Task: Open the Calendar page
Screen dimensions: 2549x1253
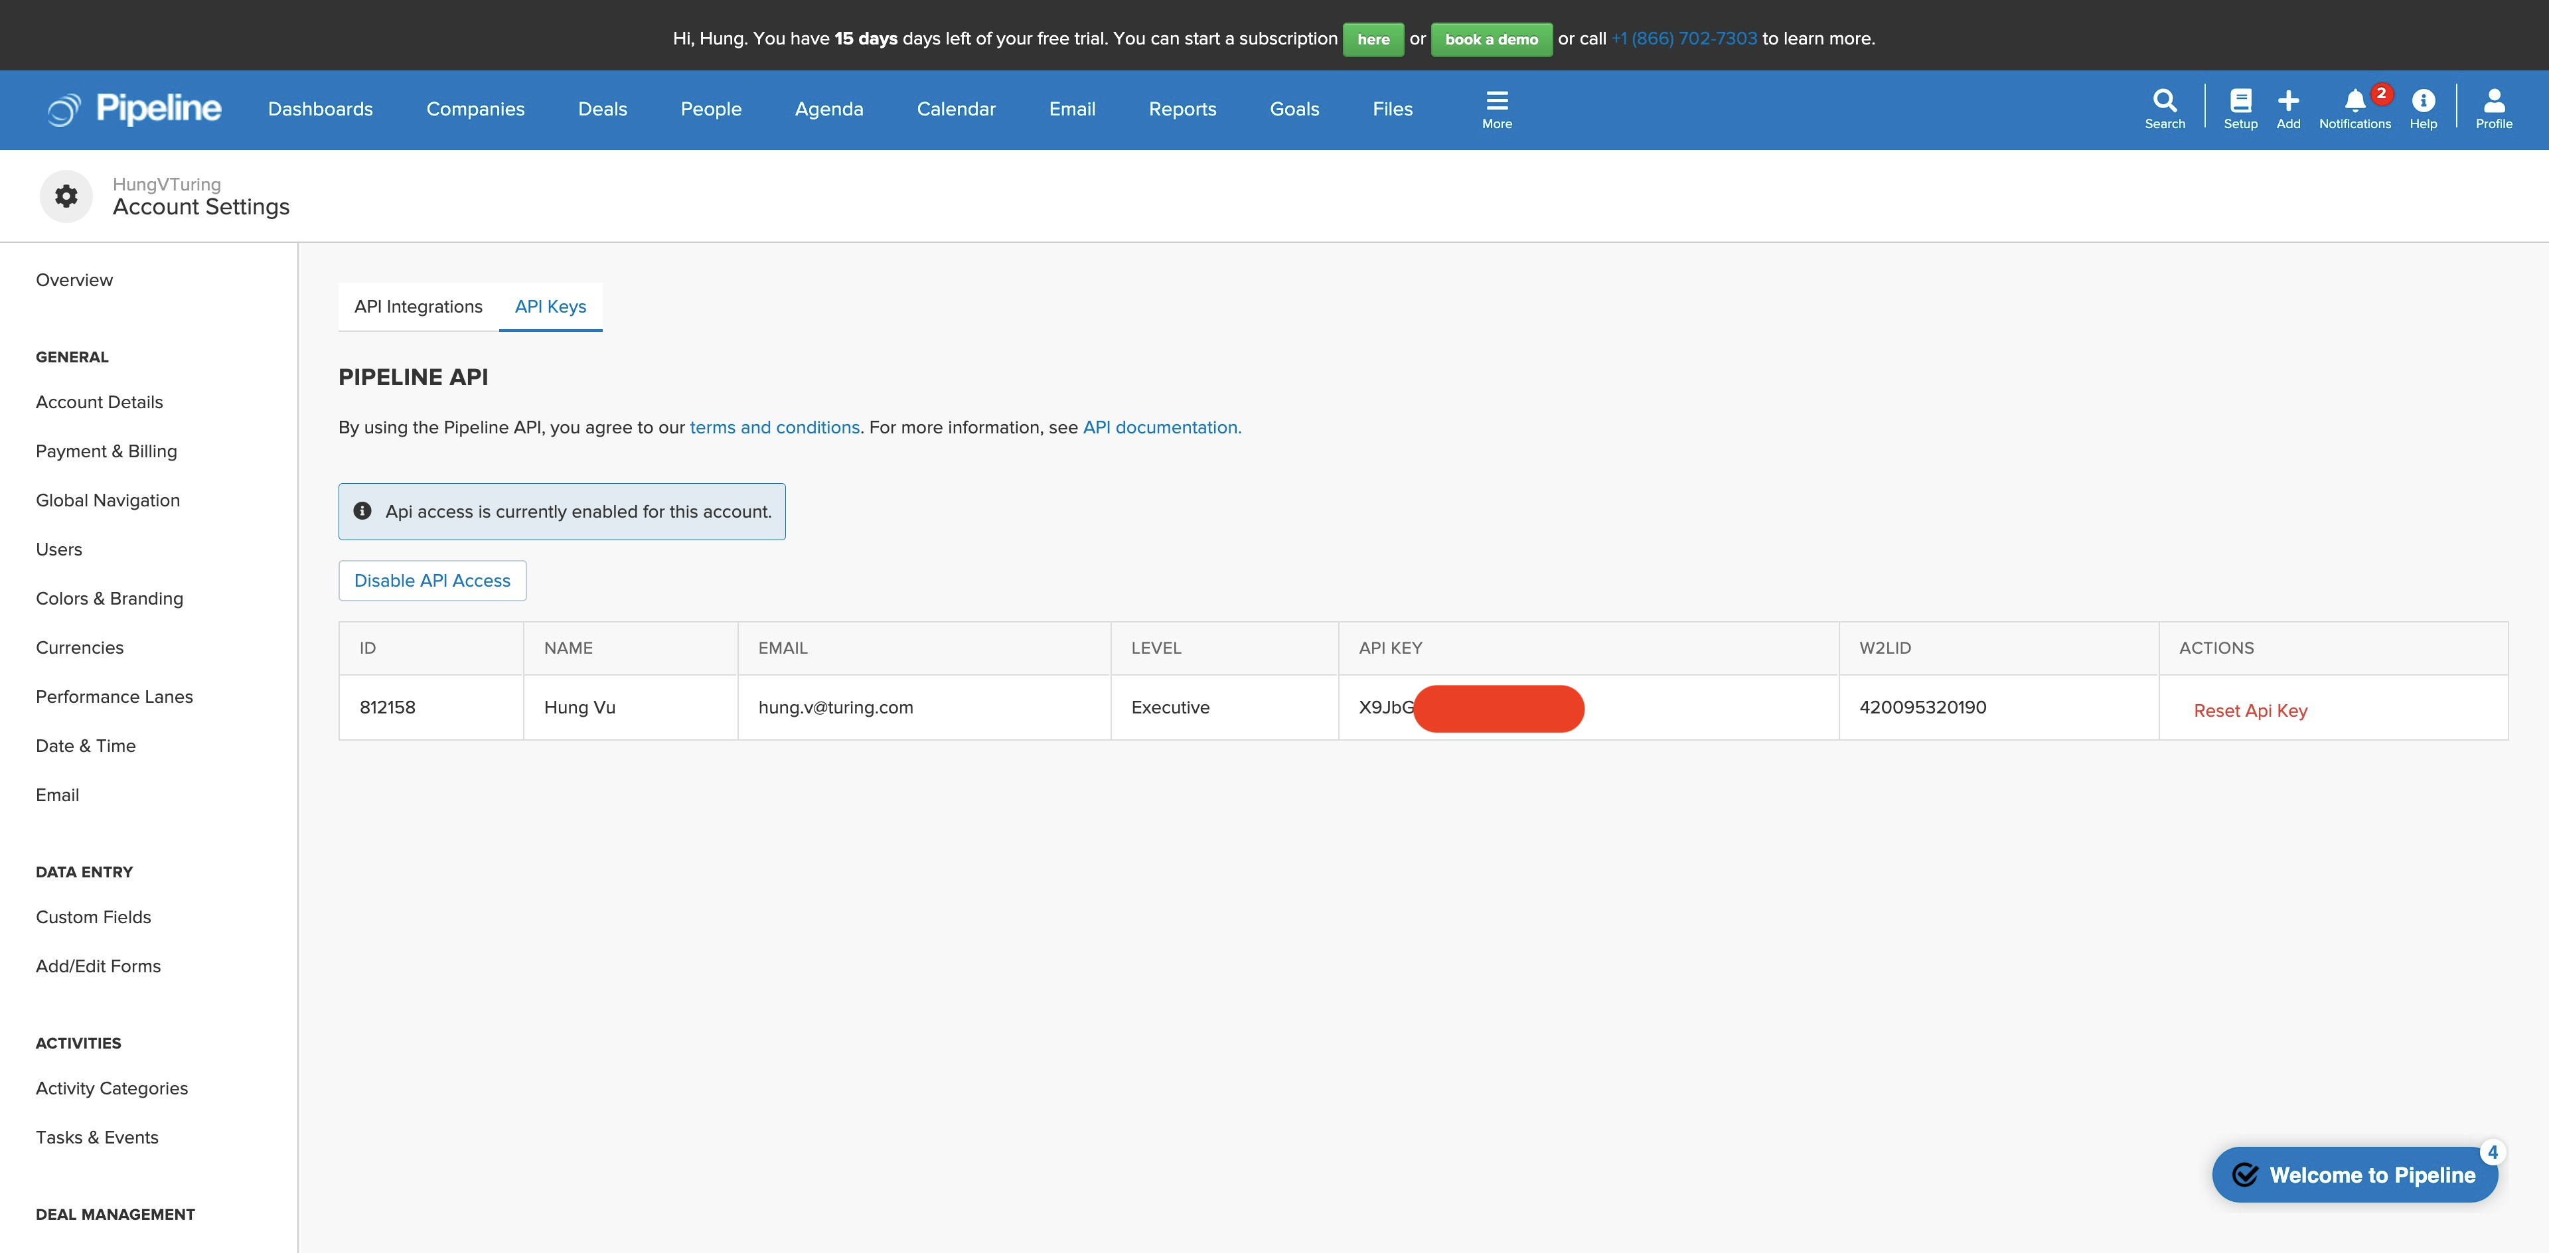Action: click(956, 109)
